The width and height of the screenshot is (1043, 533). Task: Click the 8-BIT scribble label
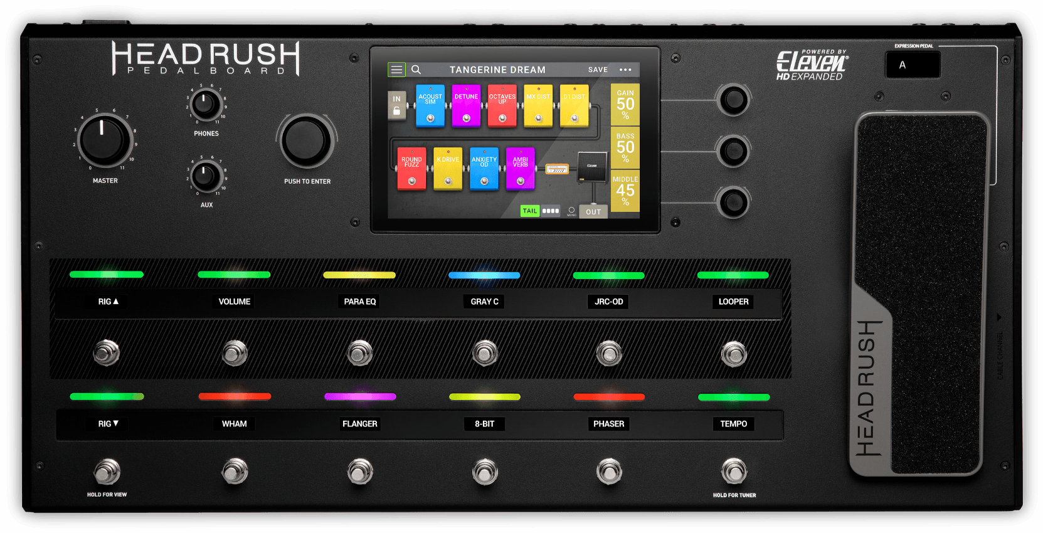(485, 424)
